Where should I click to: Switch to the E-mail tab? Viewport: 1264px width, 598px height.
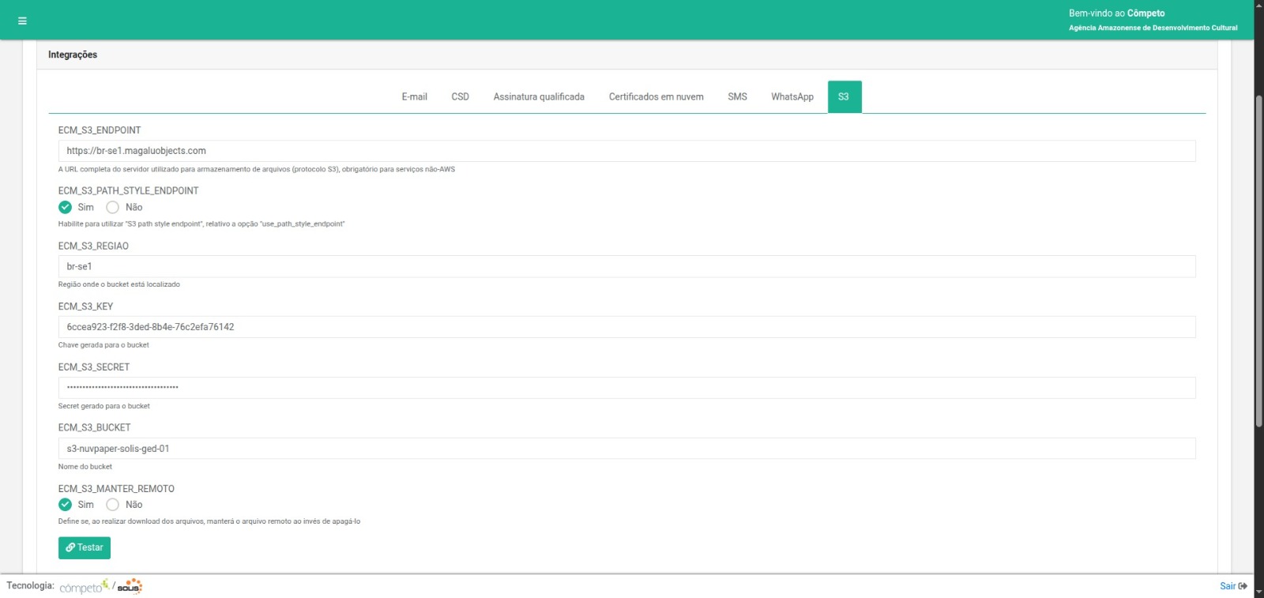414,97
